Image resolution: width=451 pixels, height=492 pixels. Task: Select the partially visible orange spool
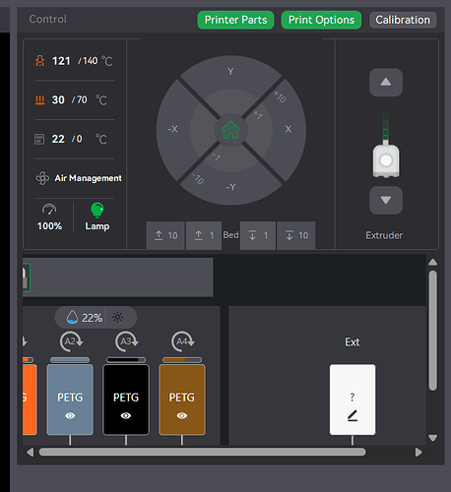30,400
